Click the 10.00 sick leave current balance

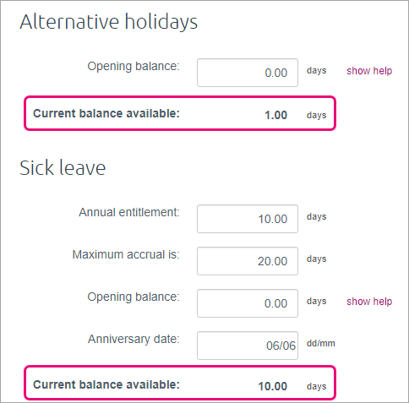(272, 386)
